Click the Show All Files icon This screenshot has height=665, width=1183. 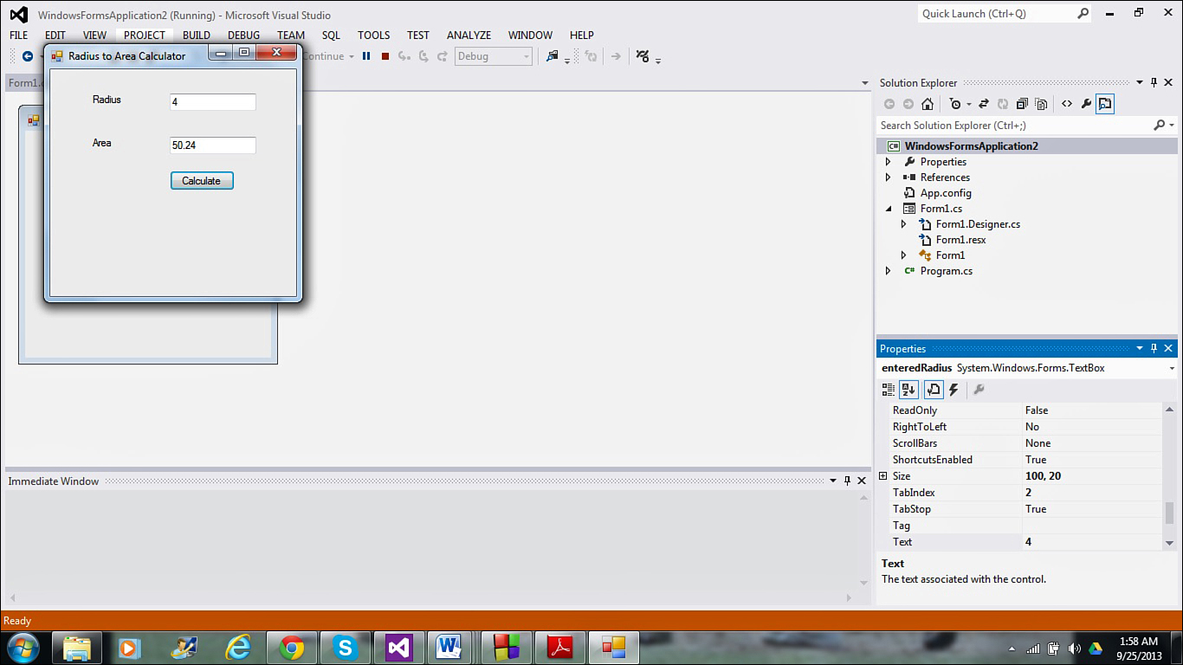(1041, 104)
